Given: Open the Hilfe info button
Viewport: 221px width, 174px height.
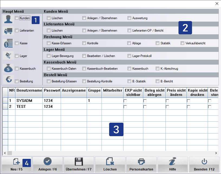Looking at the screenshot, I should point(173,165).
